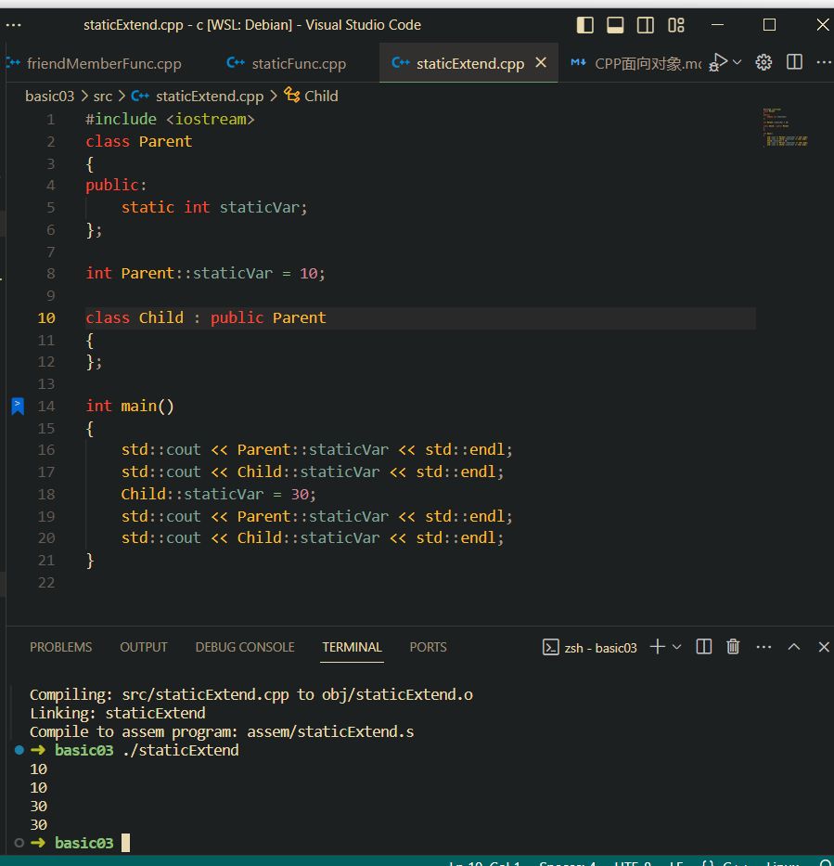Click the code minimap preview

pos(786,127)
